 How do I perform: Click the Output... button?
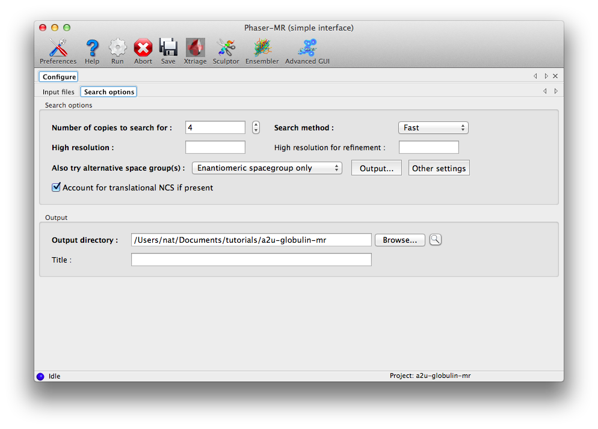[x=376, y=168]
